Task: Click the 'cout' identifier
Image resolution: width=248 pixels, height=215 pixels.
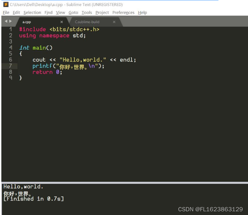Action: pos(39,60)
